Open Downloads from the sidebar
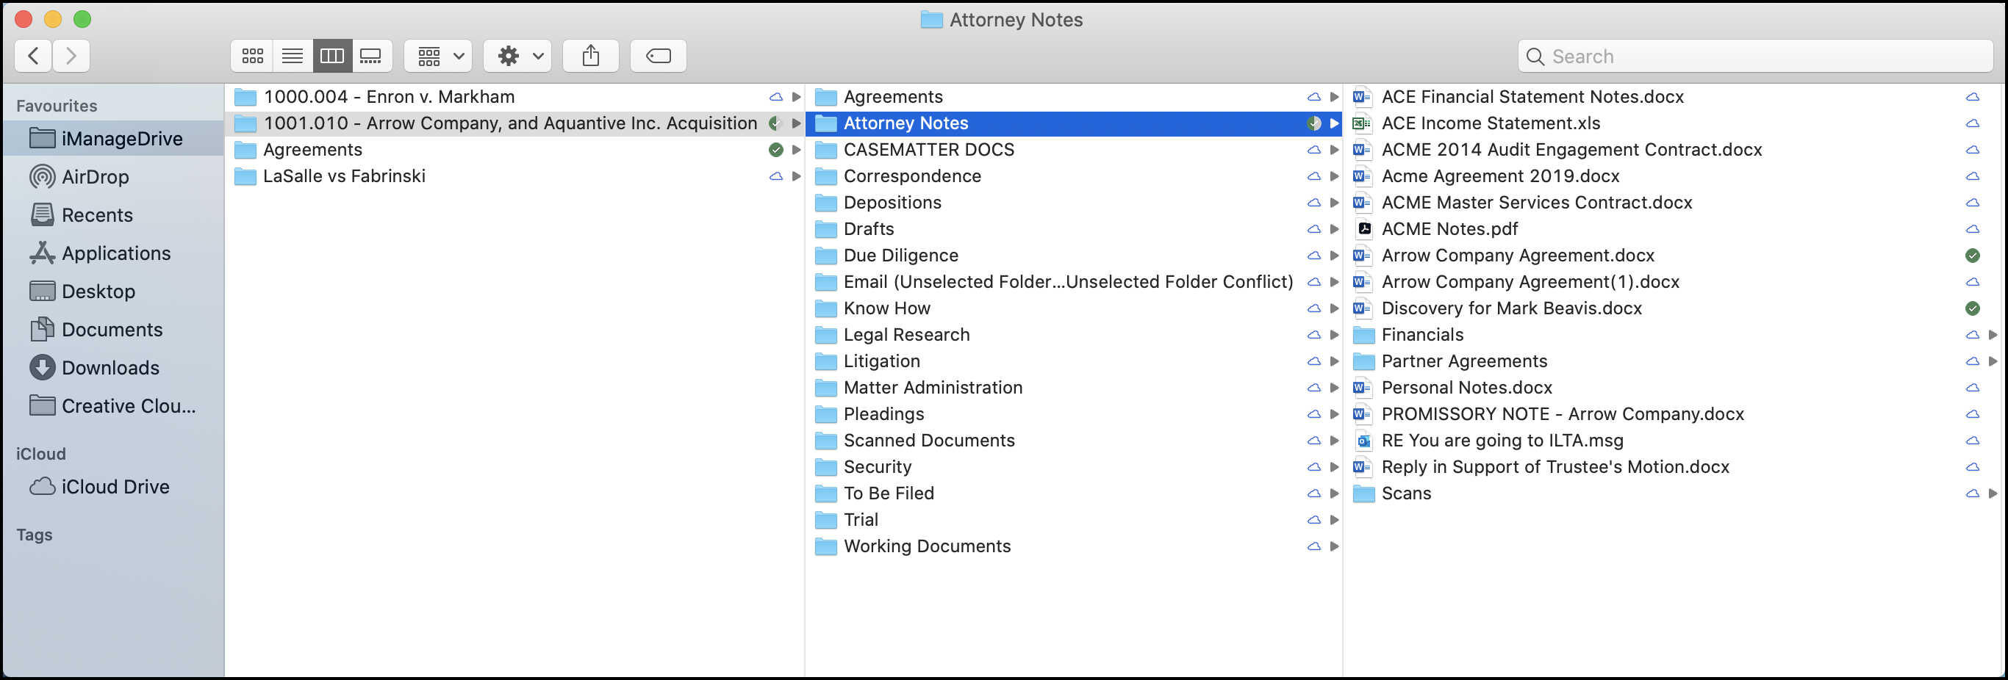 [110, 368]
